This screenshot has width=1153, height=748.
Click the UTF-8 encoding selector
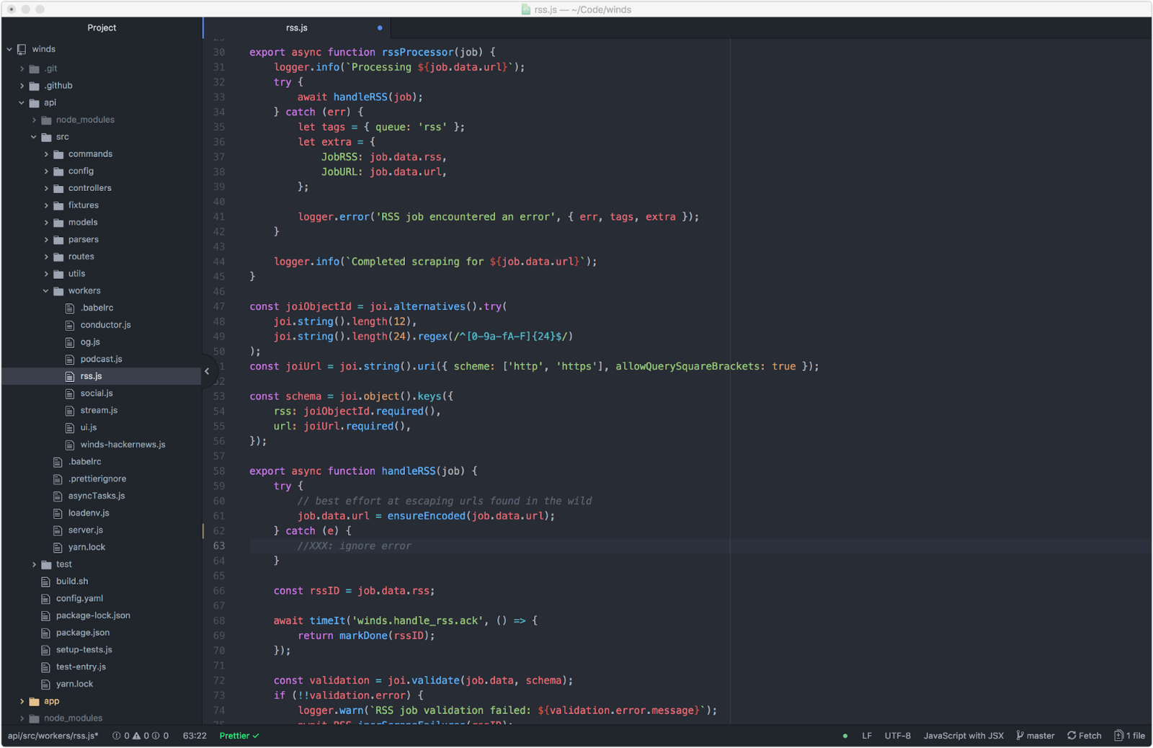coord(897,736)
